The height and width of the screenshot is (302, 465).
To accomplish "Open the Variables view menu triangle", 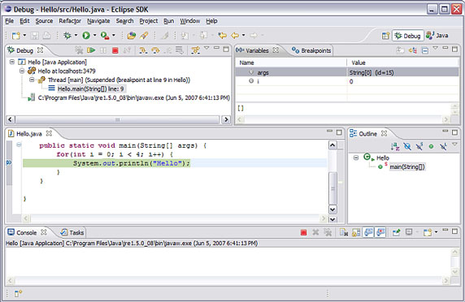I will [x=435, y=48].
